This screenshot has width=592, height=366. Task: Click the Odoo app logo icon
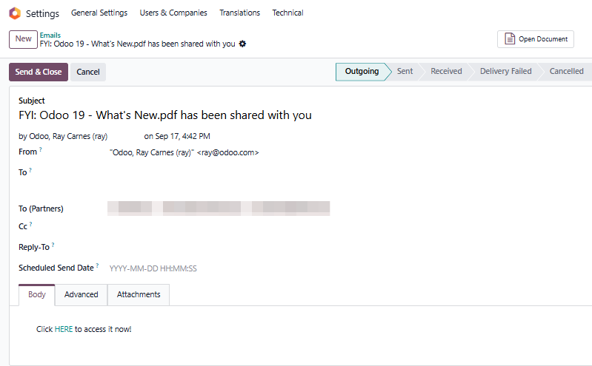pos(15,13)
